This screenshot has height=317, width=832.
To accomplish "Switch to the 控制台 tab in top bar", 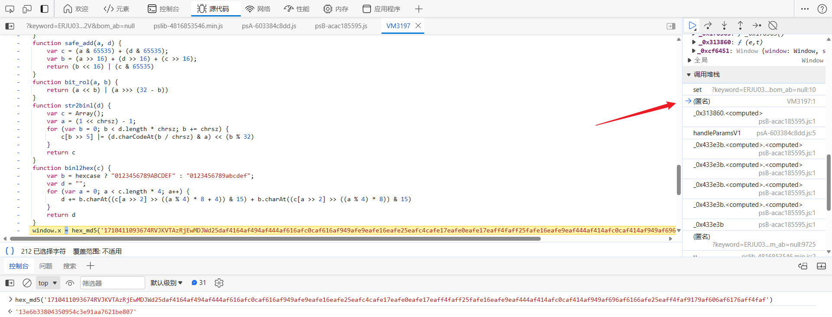I will click(x=163, y=9).
